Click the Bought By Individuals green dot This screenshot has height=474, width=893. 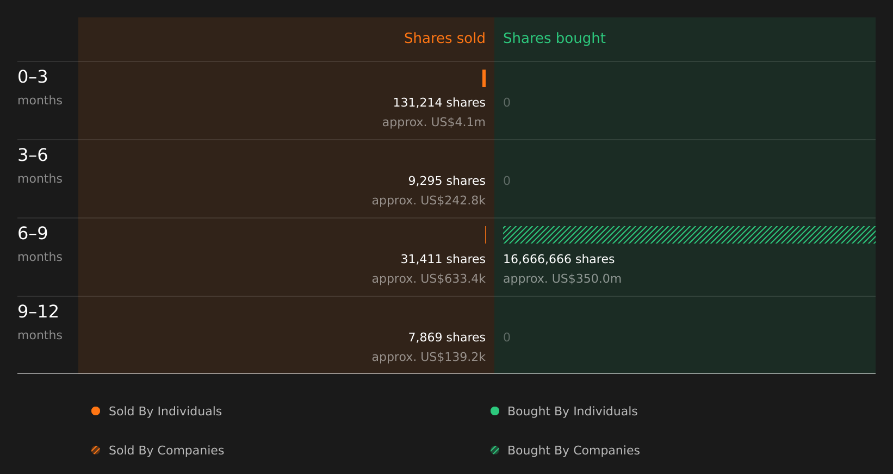point(495,411)
